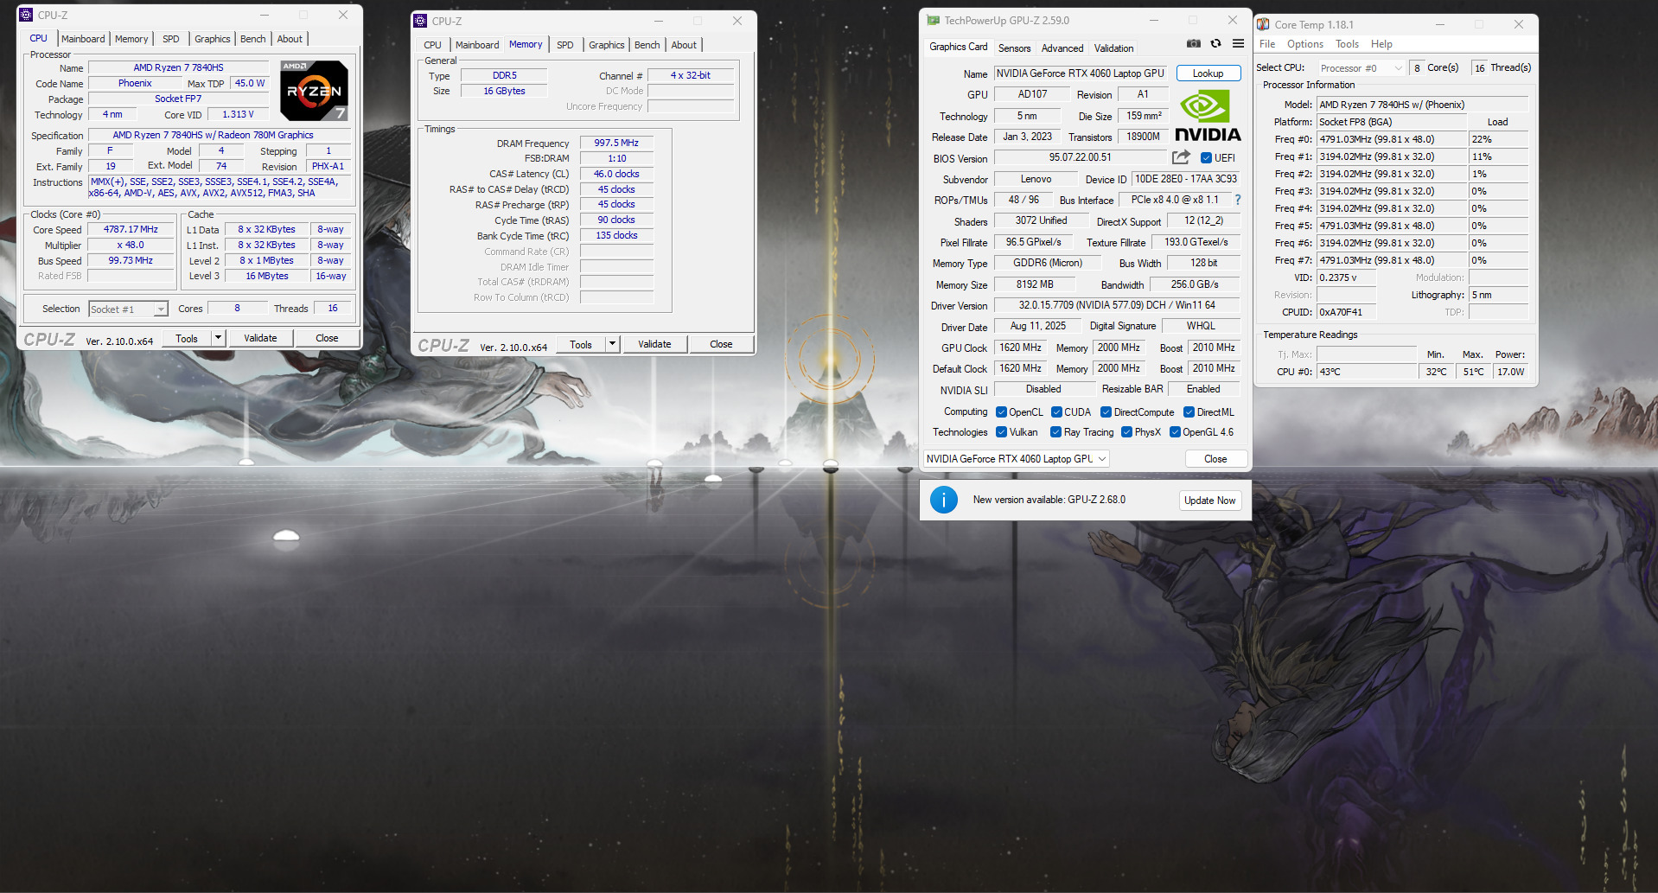Image resolution: width=1658 pixels, height=893 pixels.
Task: Click the DRAM Frequency value 997.5 MHz
Action: pos(616,144)
